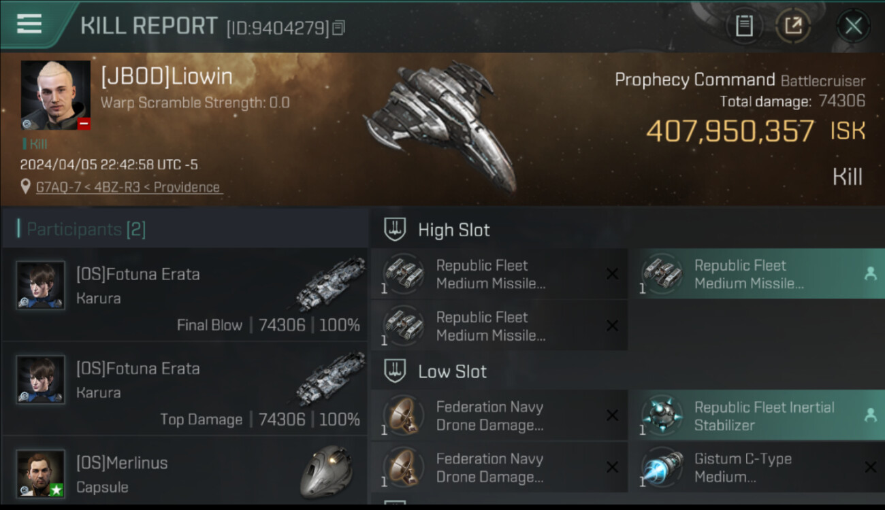The height and width of the screenshot is (510, 885).
Task: Click the map location pin icon
Action: pyautogui.click(x=26, y=187)
